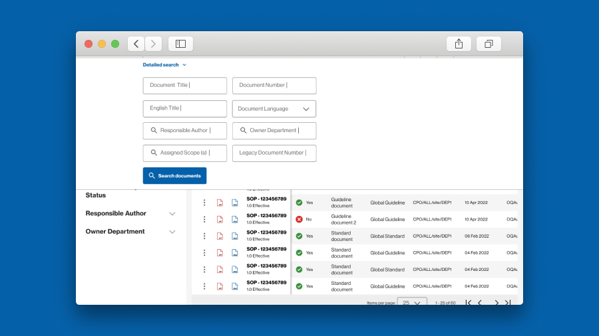Image resolution: width=599 pixels, height=336 pixels.
Task: Go forward with the browser forward arrow
Action: pos(153,44)
